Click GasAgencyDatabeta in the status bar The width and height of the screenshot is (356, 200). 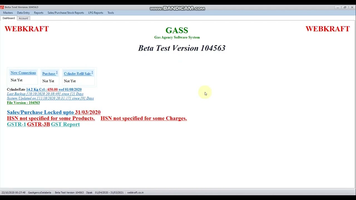[x=39, y=192]
